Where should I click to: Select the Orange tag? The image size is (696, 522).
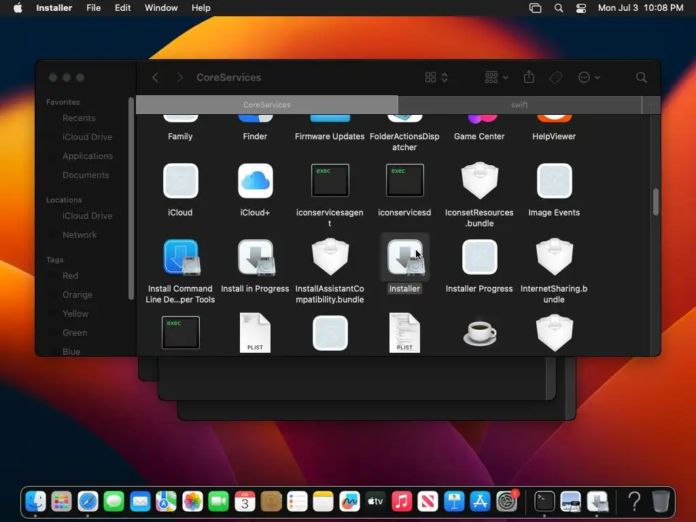point(77,295)
